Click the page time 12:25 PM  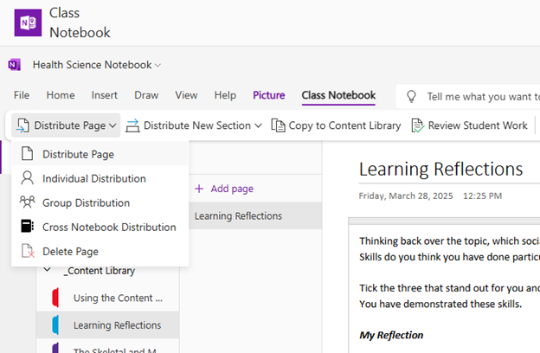483,196
